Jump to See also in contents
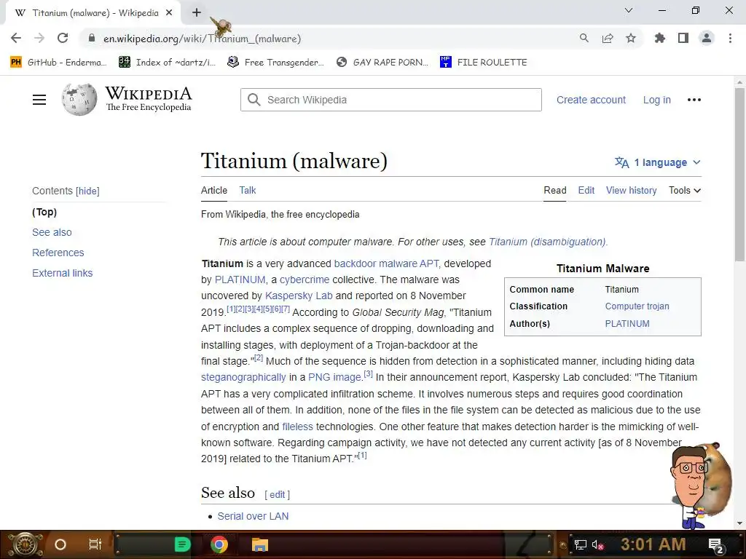Image resolution: width=746 pixels, height=559 pixels. tap(52, 232)
